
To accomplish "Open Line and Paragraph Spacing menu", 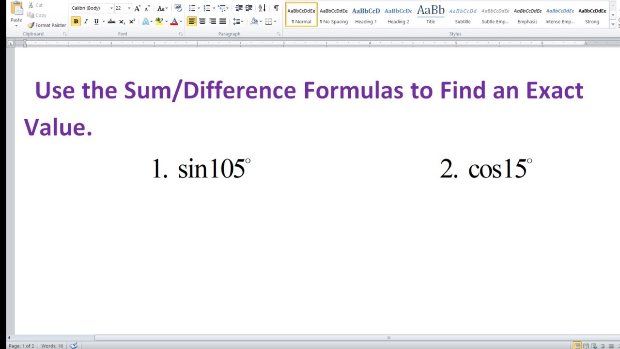I will tap(237, 21).
